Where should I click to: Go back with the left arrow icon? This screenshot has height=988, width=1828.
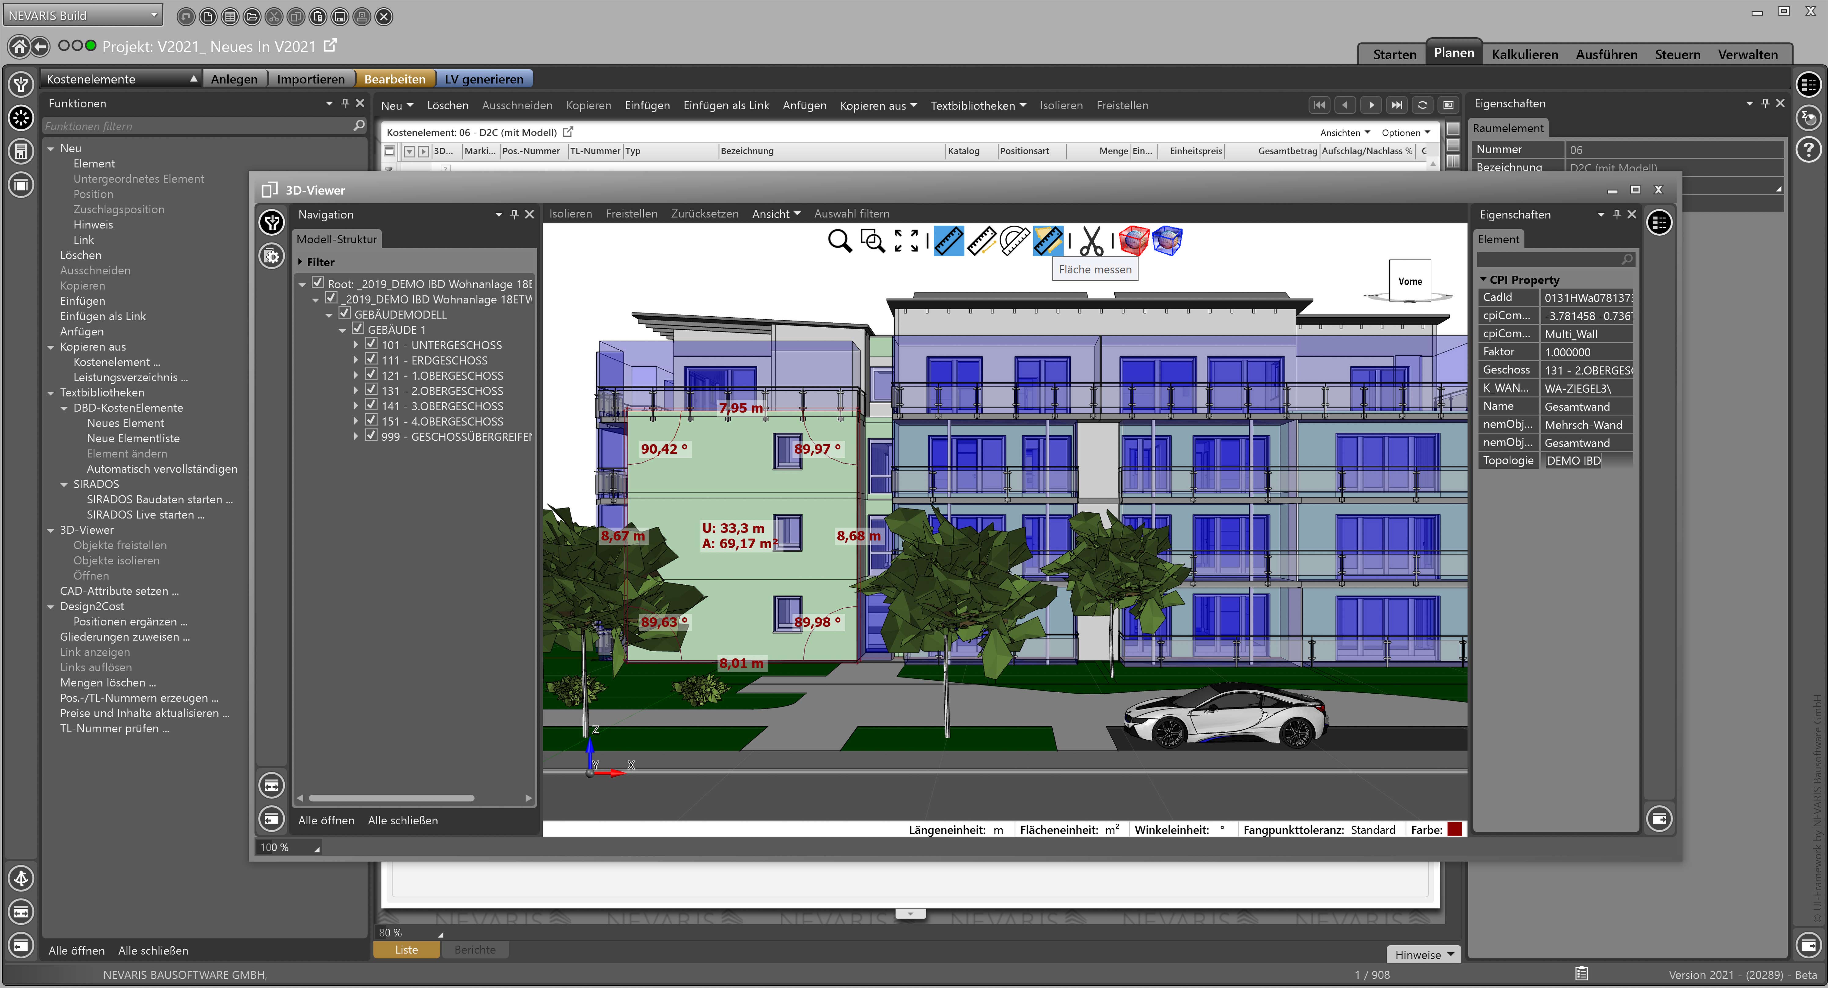pos(40,47)
